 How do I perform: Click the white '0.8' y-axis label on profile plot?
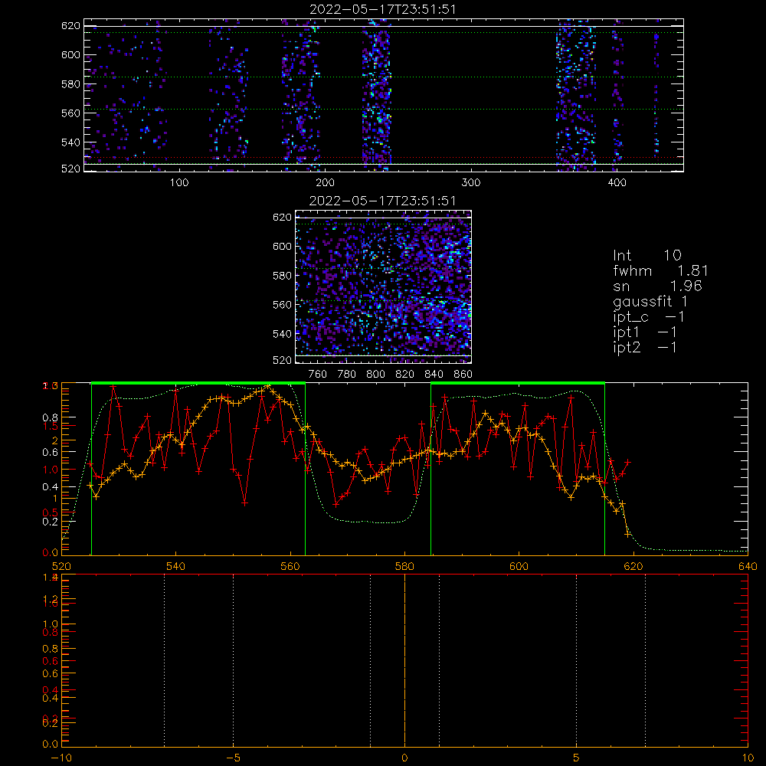point(51,417)
